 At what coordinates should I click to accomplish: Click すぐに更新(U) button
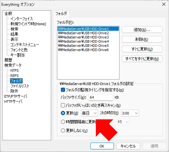pyautogui.click(x=142, y=49)
